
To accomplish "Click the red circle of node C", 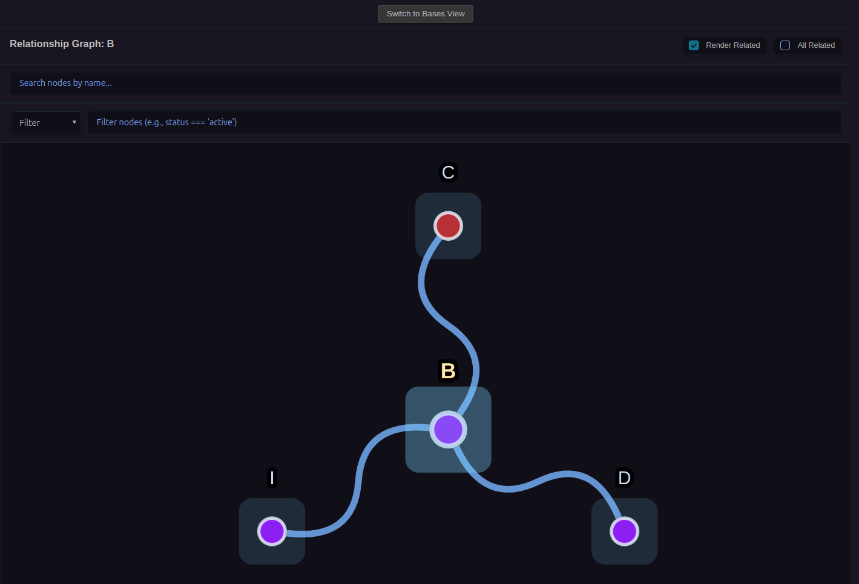I will pos(448,226).
